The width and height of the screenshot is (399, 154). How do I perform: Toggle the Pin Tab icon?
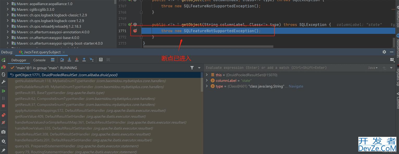tap(3, 150)
